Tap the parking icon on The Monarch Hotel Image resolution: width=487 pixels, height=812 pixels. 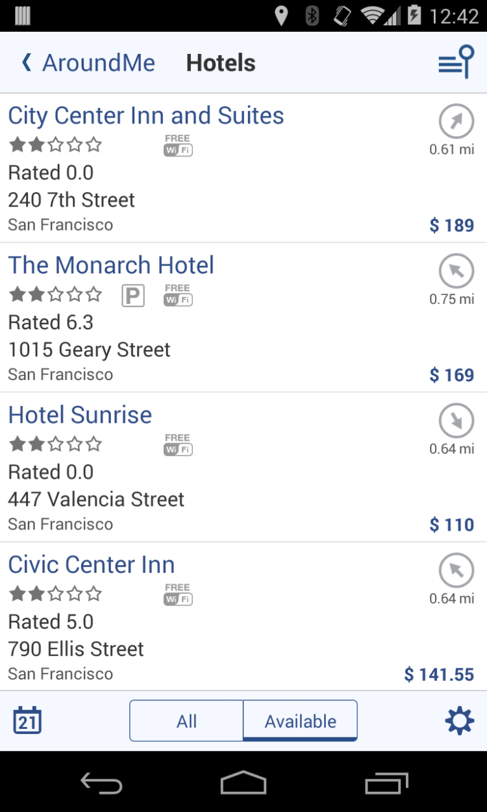pos(133,296)
